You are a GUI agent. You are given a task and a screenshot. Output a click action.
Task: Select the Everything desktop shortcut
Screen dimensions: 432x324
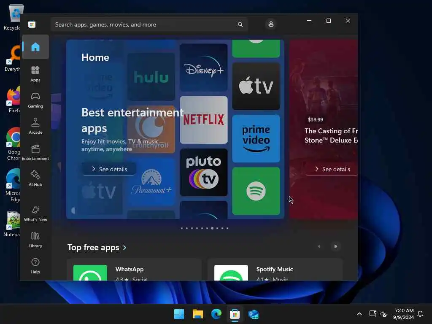click(x=12, y=58)
